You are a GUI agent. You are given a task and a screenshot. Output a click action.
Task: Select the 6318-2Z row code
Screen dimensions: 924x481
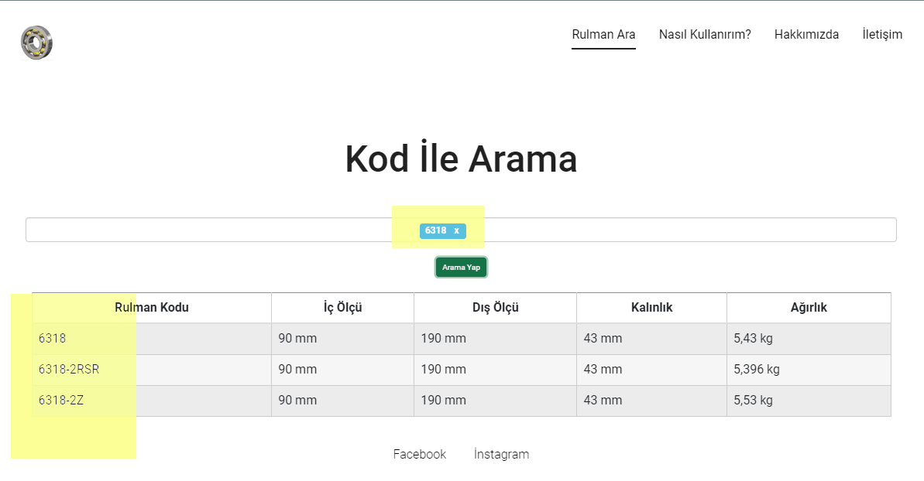pyautogui.click(x=152, y=401)
